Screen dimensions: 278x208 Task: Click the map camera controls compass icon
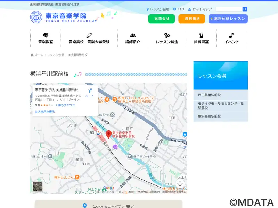pyautogui.click(x=180, y=183)
